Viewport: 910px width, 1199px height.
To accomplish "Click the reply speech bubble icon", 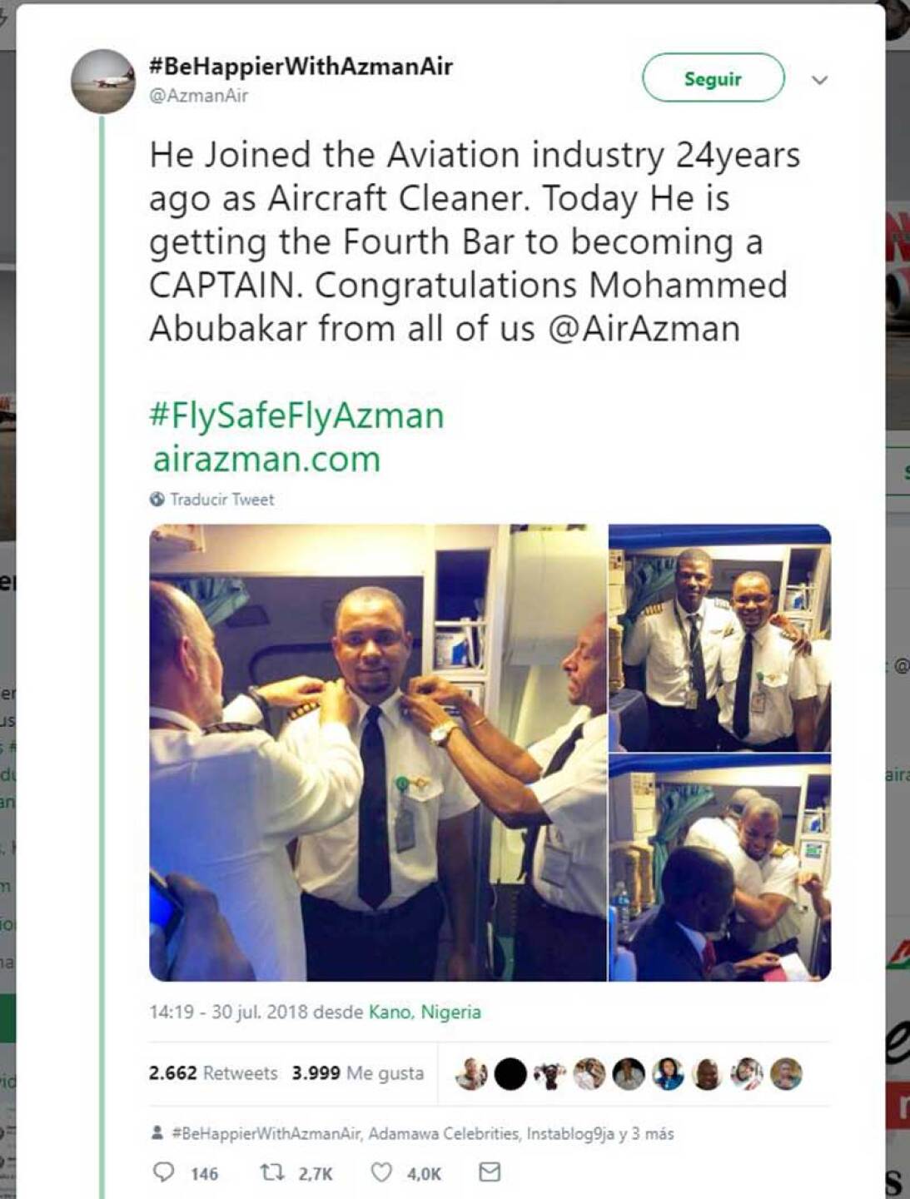I will tap(164, 1172).
